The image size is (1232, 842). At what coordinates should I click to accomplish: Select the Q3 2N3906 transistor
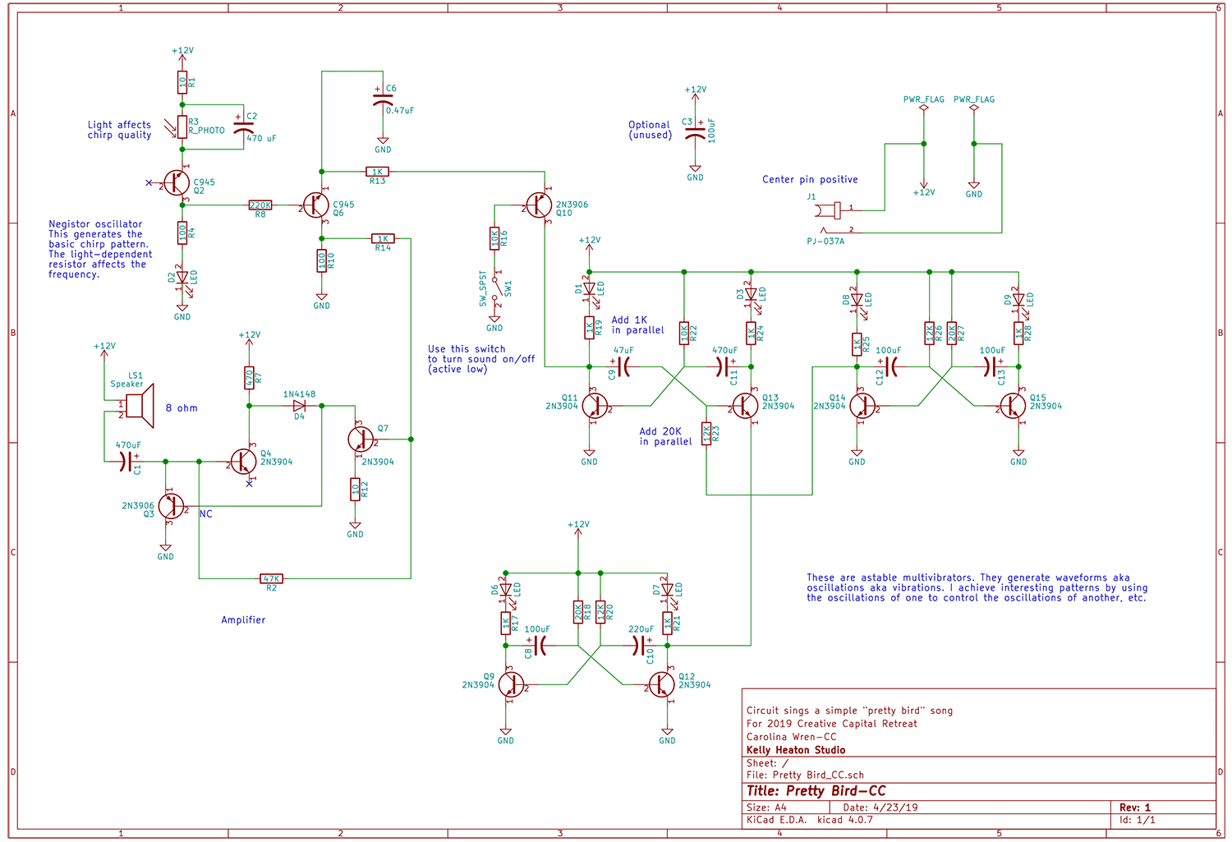point(171,506)
